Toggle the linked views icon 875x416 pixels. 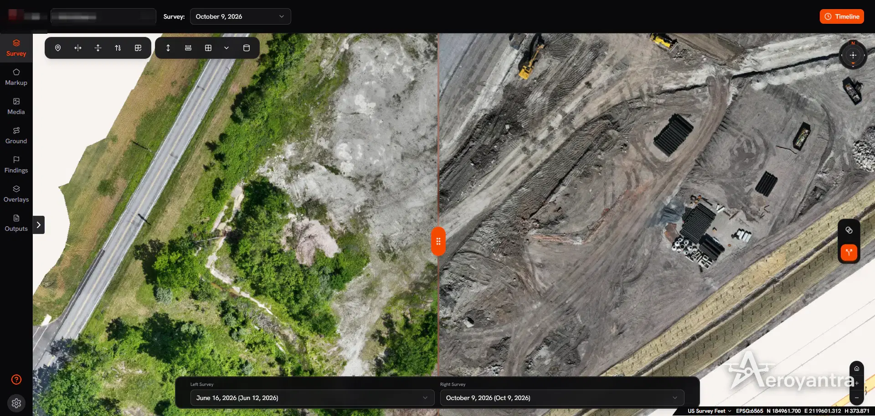(849, 230)
